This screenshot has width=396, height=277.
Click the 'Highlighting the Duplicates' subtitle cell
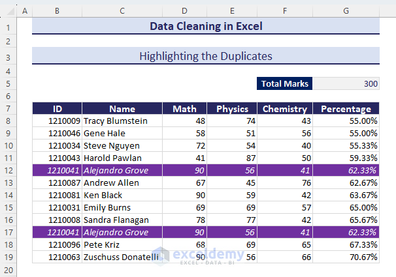(x=205, y=56)
